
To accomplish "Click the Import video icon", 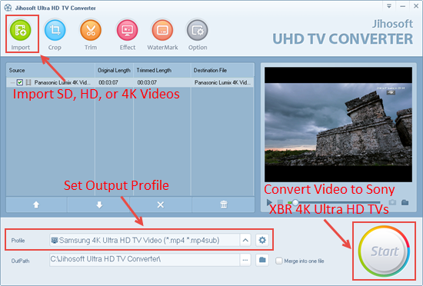I will coord(21,30).
